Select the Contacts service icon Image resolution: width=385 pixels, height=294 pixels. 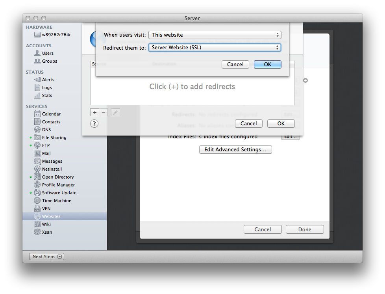37,122
